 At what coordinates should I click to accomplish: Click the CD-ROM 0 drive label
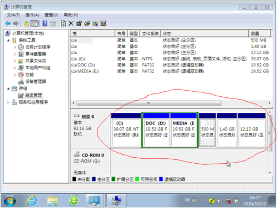click(x=93, y=155)
